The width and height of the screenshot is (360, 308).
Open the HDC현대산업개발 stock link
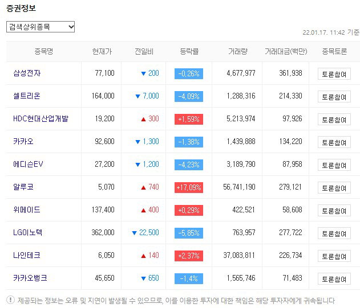[x=41, y=118]
